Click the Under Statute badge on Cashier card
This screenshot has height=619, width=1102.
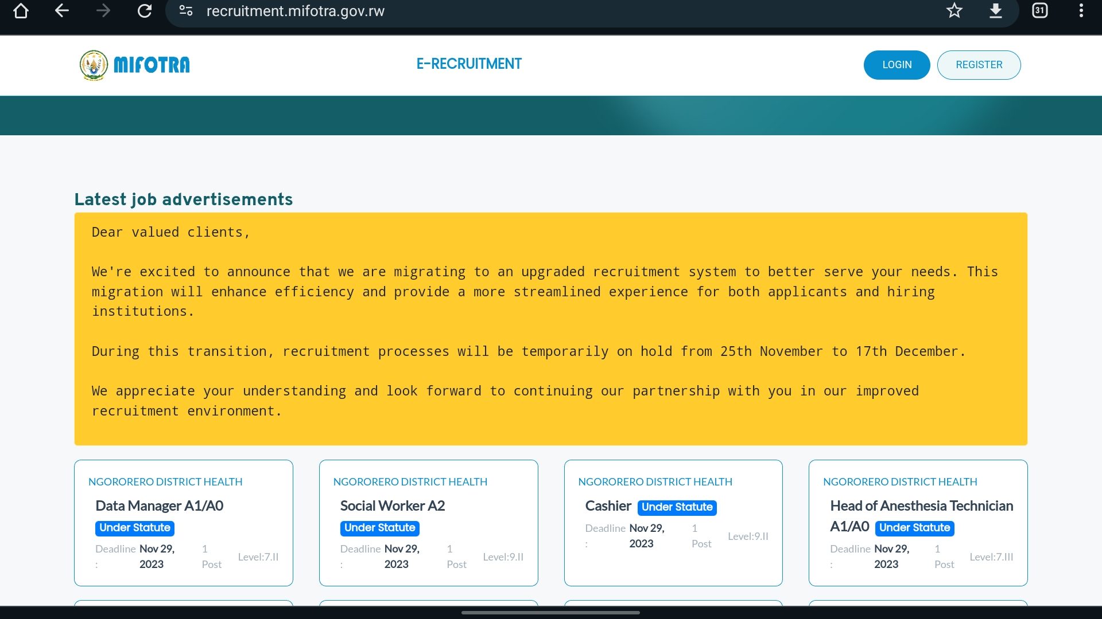[x=677, y=507]
